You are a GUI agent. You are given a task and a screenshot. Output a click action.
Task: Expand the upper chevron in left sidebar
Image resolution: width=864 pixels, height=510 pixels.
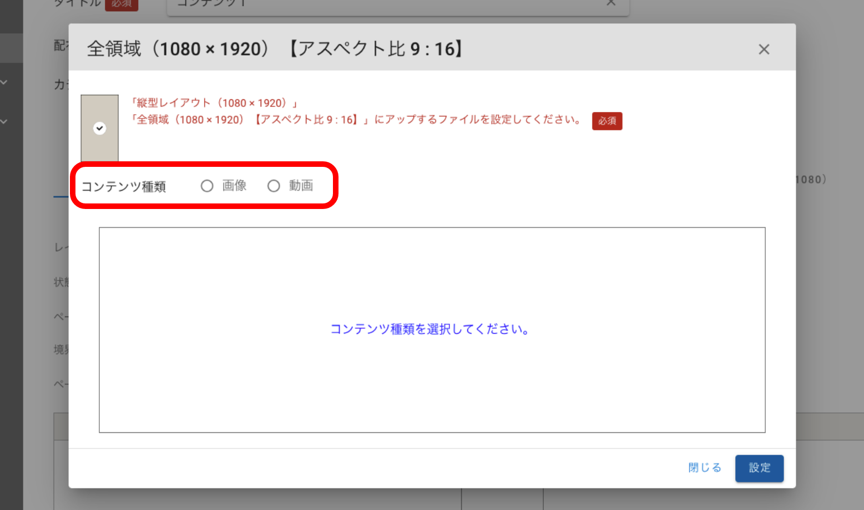4,82
